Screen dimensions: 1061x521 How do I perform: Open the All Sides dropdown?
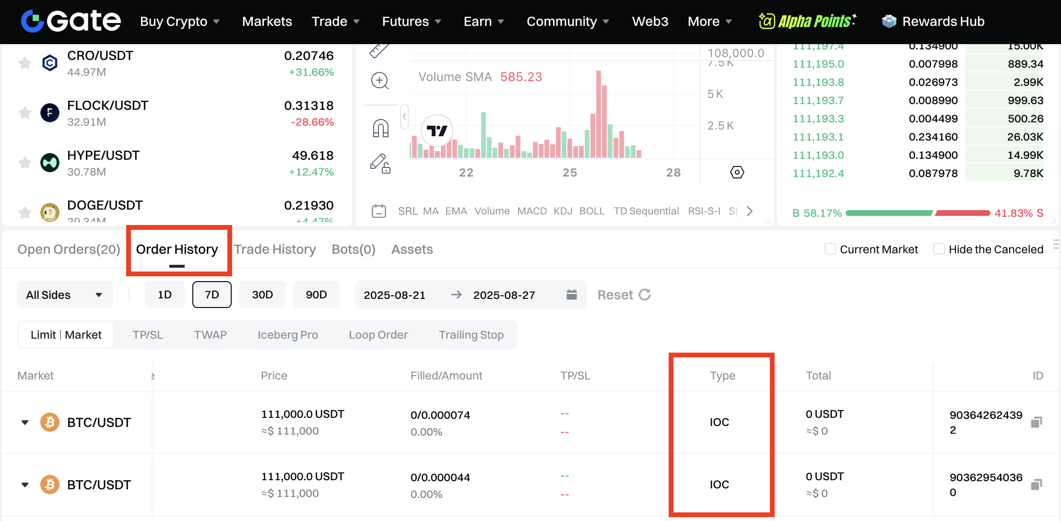coord(65,295)
